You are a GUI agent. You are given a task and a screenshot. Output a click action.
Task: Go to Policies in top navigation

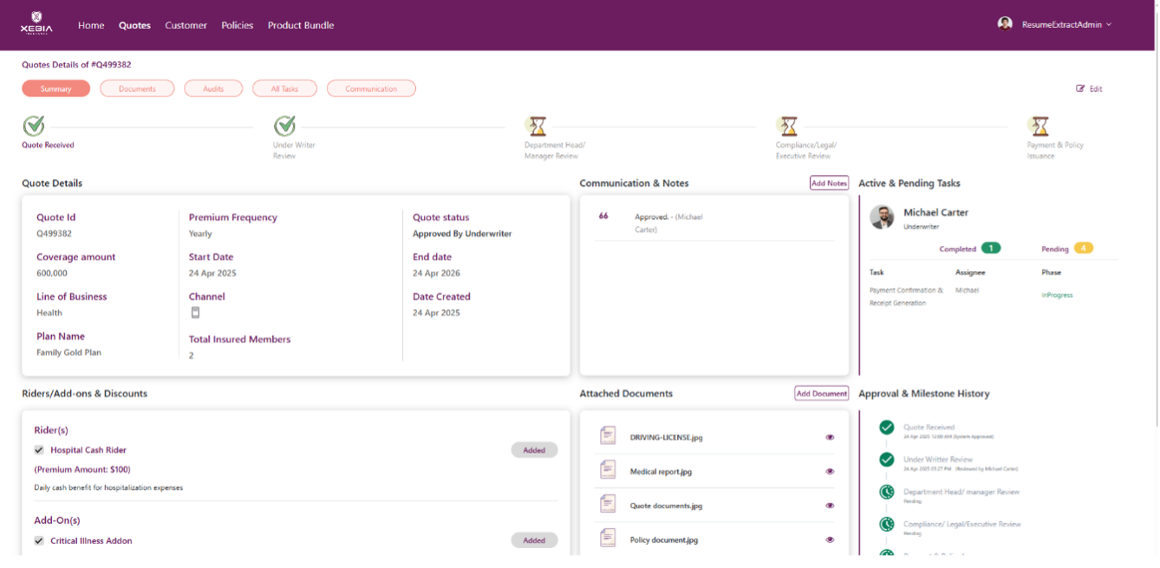click(x=237, y=25)
